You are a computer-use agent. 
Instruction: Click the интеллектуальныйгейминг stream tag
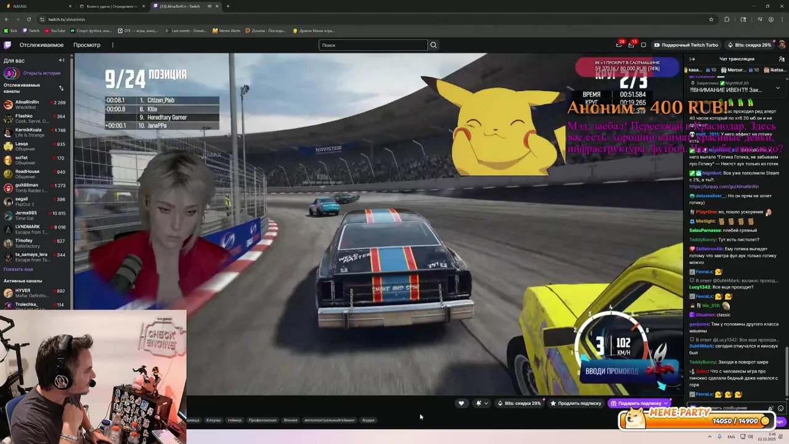click(330, 420)
